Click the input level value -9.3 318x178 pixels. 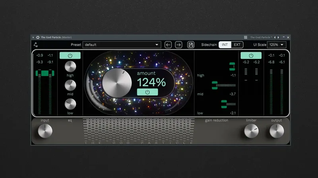[39, 62]
